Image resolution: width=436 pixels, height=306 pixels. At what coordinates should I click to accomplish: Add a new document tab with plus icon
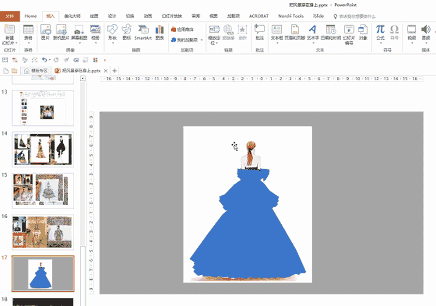point(114,71)
